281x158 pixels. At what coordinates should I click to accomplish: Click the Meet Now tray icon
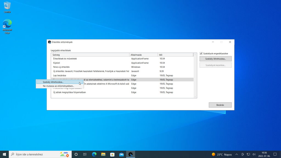point(243,154)
